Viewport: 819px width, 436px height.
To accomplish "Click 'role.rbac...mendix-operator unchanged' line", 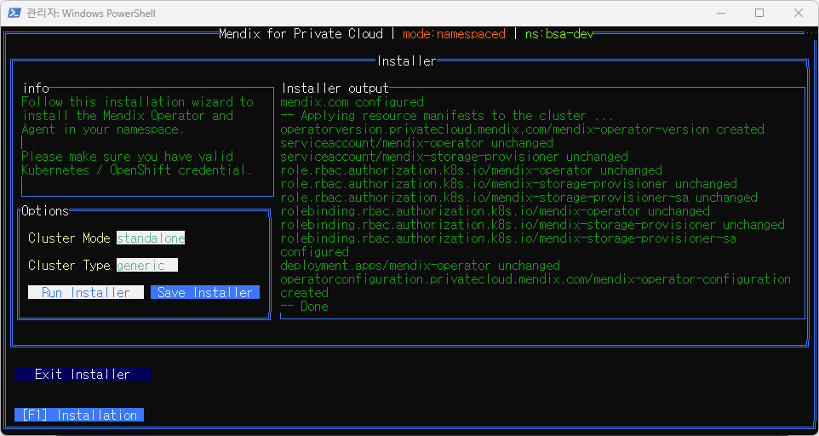I will (x=471, y=169).
